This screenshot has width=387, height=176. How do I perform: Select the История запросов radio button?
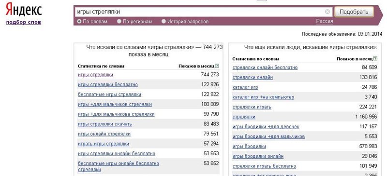[164, 21]
